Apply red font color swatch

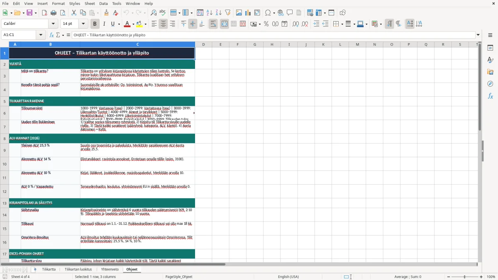(x=127, y=24)
